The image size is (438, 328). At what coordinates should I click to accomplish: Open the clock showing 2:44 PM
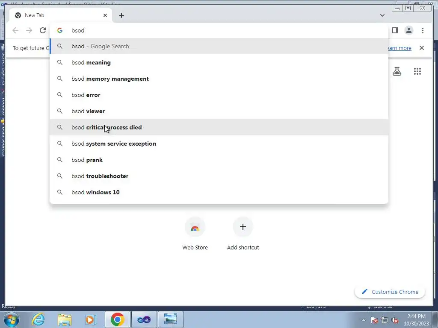(x=416, y=320)
